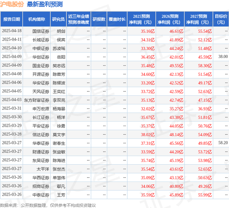Click the 机构简称 column header
This screenshot has height=208, width=229.
click(x=37, y=19)
